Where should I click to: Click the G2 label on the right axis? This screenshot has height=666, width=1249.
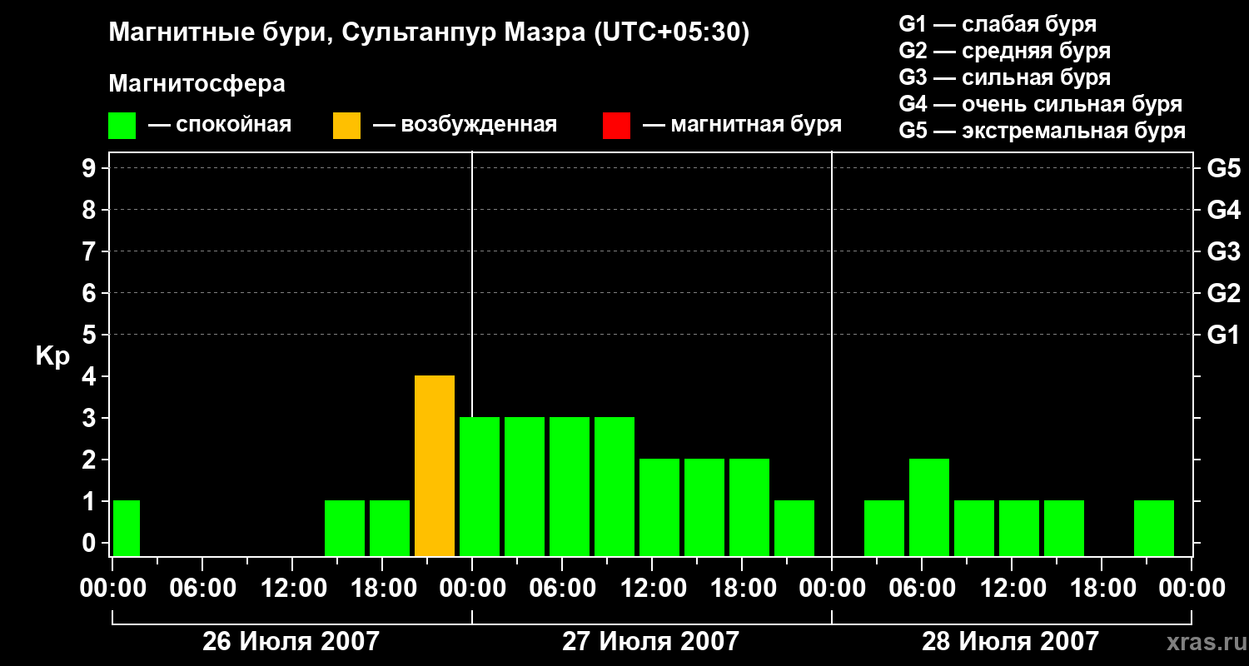pyautogui.click(x=1224, y=294)
